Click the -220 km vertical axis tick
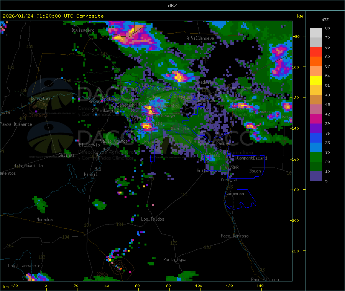This screenshot has width=345, height=291. pyautogui.click(x=295, y=251)
